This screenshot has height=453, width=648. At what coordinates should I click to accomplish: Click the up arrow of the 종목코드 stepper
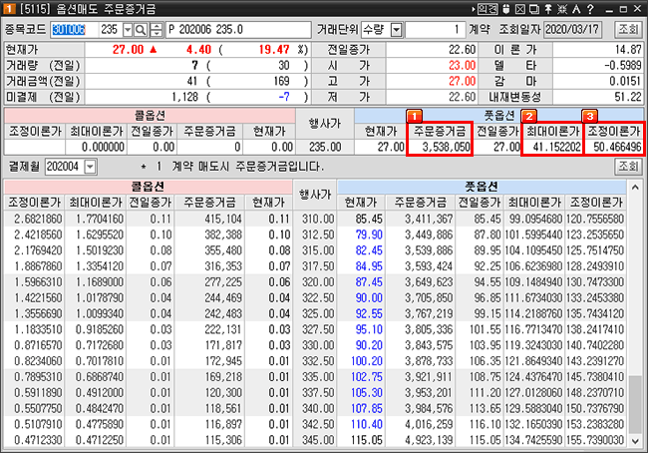(x=157, y=26)
